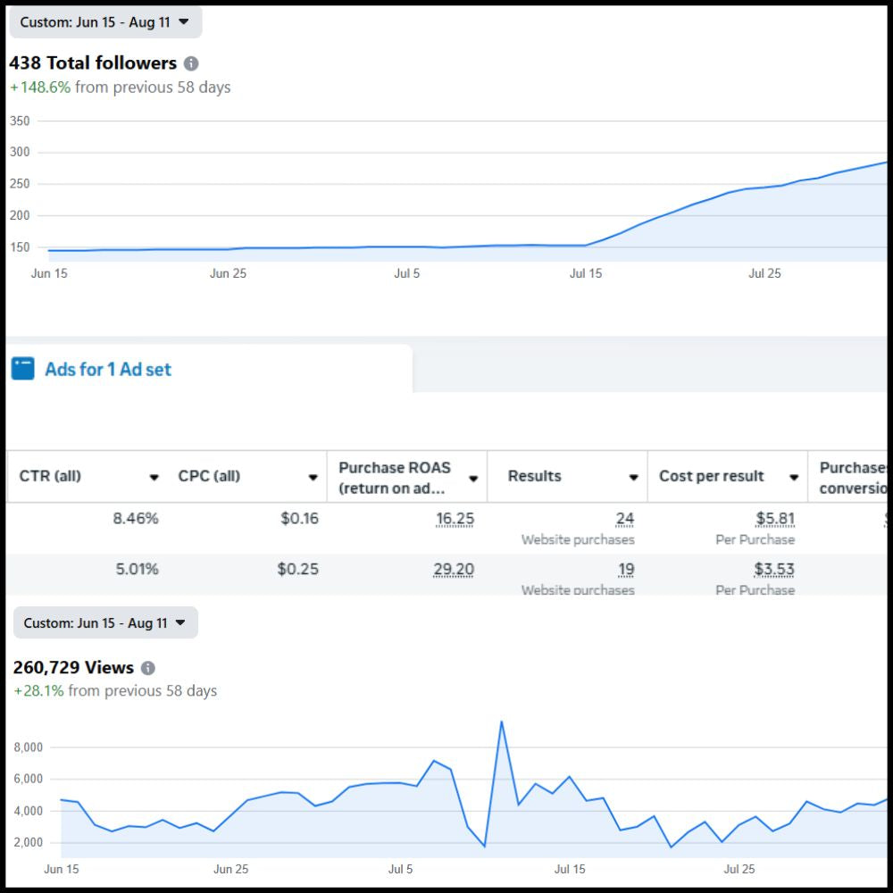Open the Cost per result column dropdown arrow
This screenshot has width=893, height=893.
(793, 478)
